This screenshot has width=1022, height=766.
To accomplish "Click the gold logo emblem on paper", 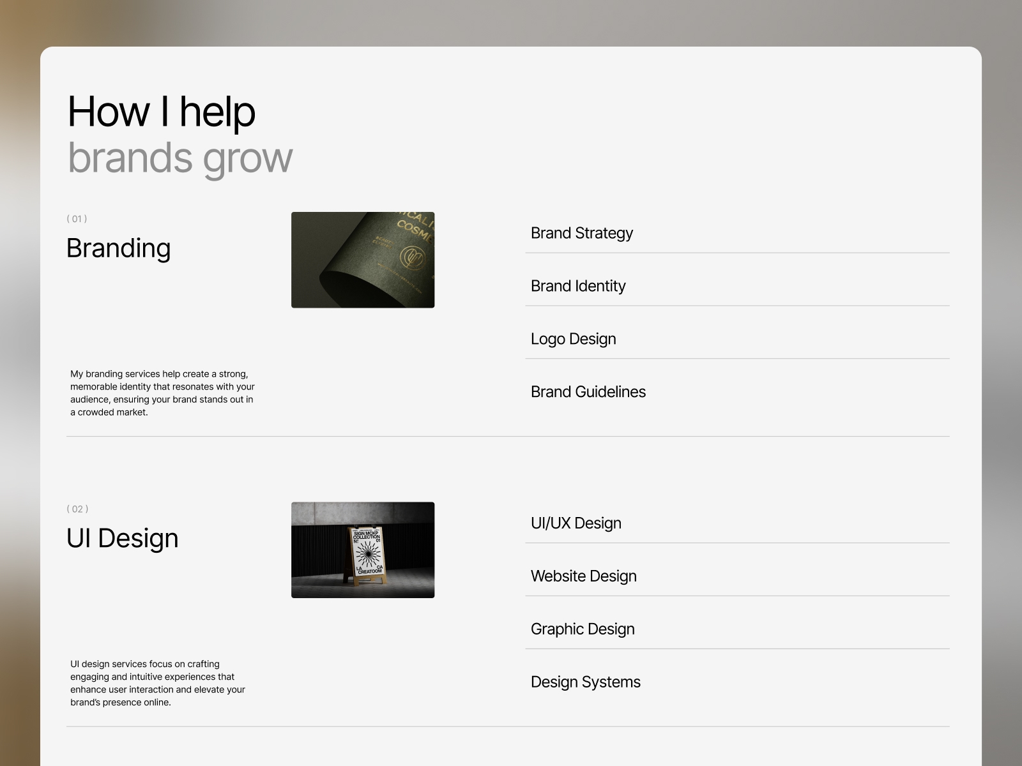I will (411, 257).
